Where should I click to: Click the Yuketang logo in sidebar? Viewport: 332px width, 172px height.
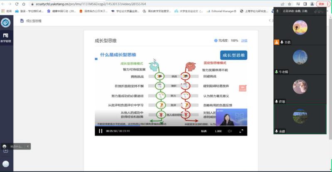6,22
